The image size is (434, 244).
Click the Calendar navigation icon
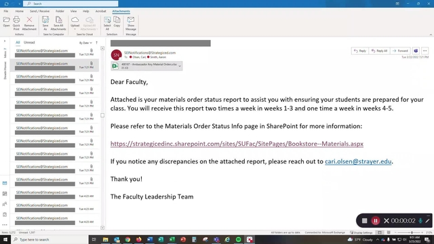(x=5, y=194)
